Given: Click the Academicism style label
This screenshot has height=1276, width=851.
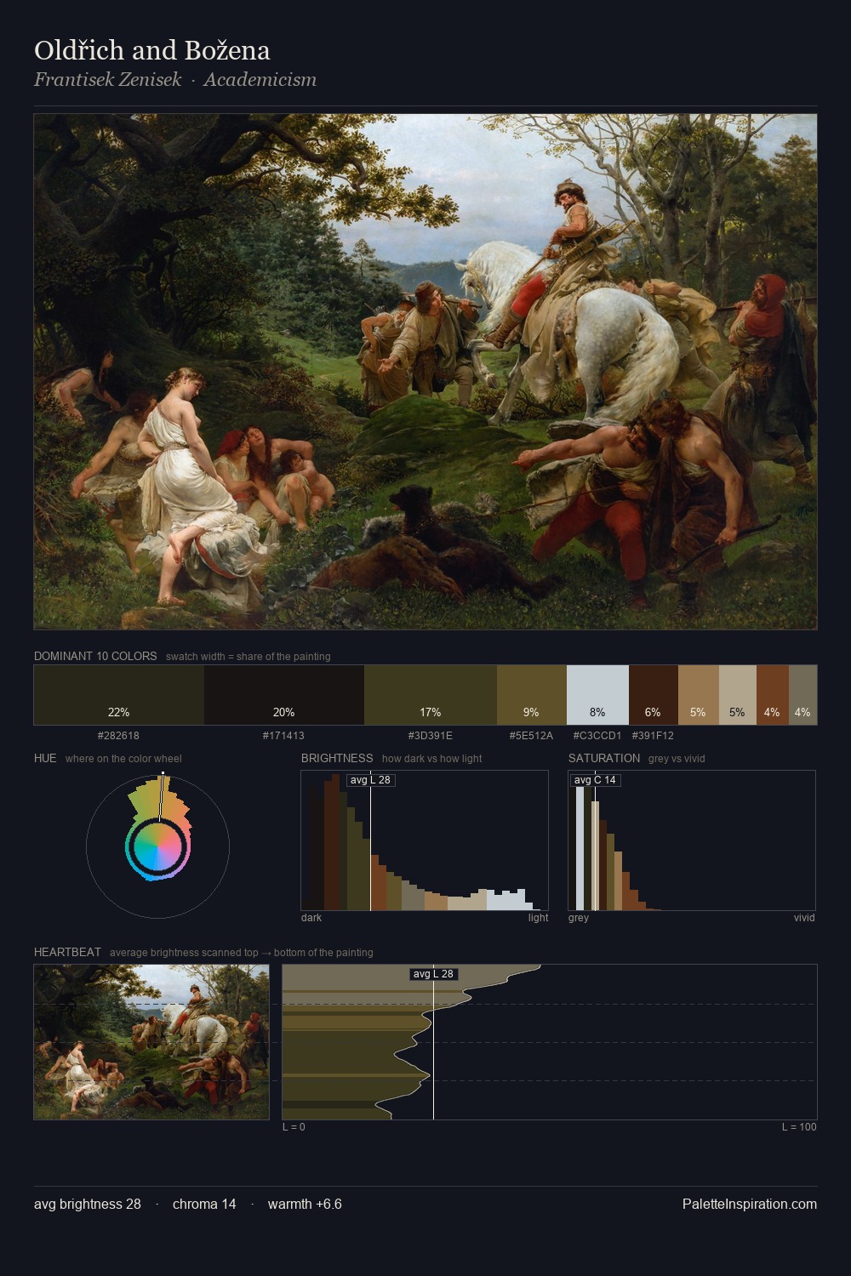Looking at the screenshot, I should [260, 80].
